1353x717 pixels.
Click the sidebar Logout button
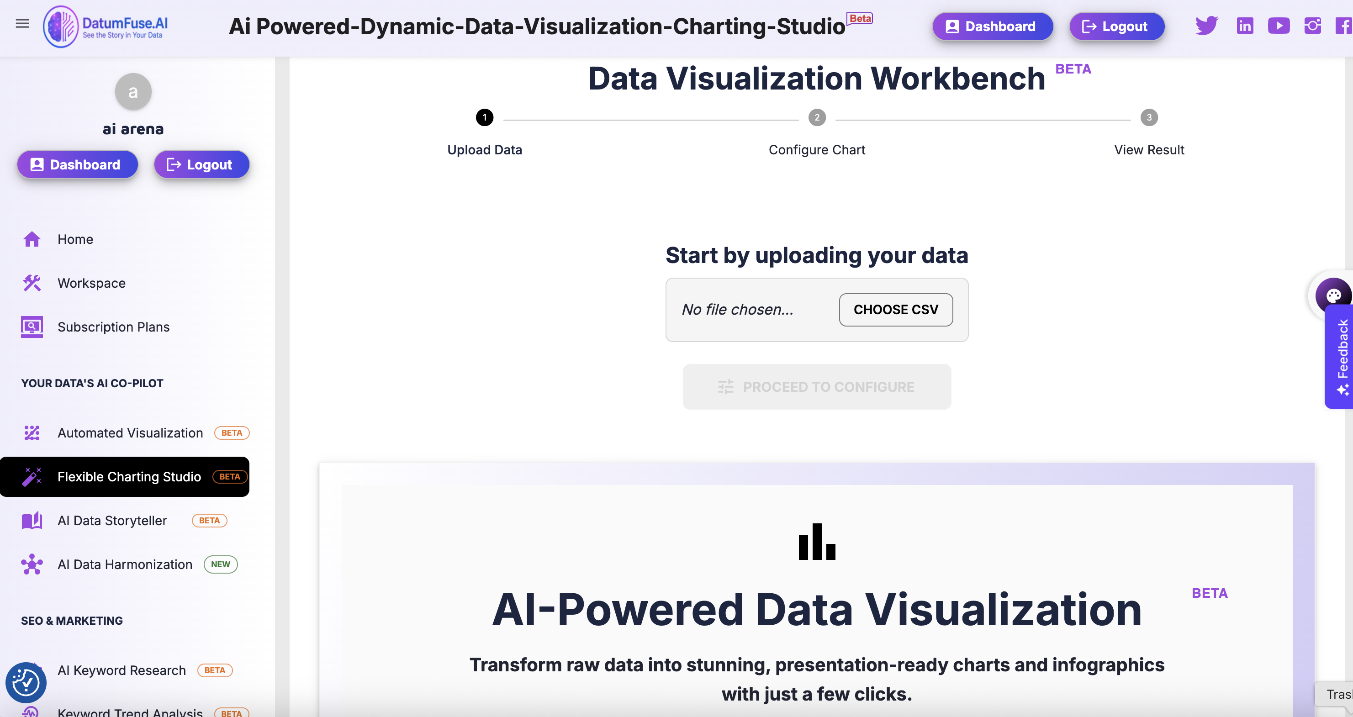pos(201,164)
